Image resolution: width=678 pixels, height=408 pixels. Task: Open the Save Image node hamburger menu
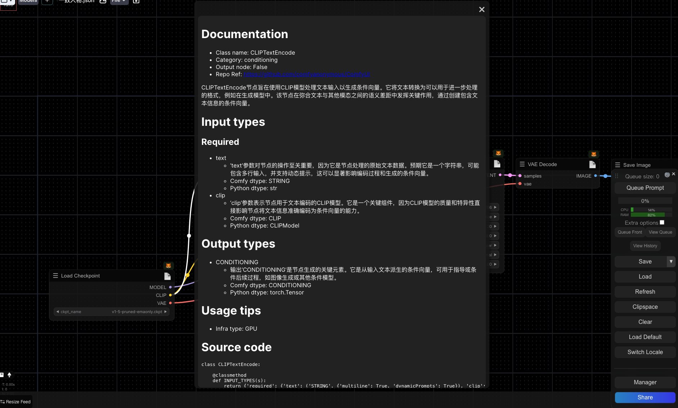point(618,165)
